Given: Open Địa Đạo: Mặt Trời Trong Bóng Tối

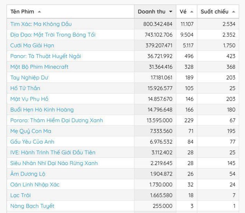Looking at the screenshot, I should [53, 35].
